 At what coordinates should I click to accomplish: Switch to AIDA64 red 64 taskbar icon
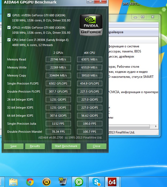pyautogui.click(x=112, y=182)
